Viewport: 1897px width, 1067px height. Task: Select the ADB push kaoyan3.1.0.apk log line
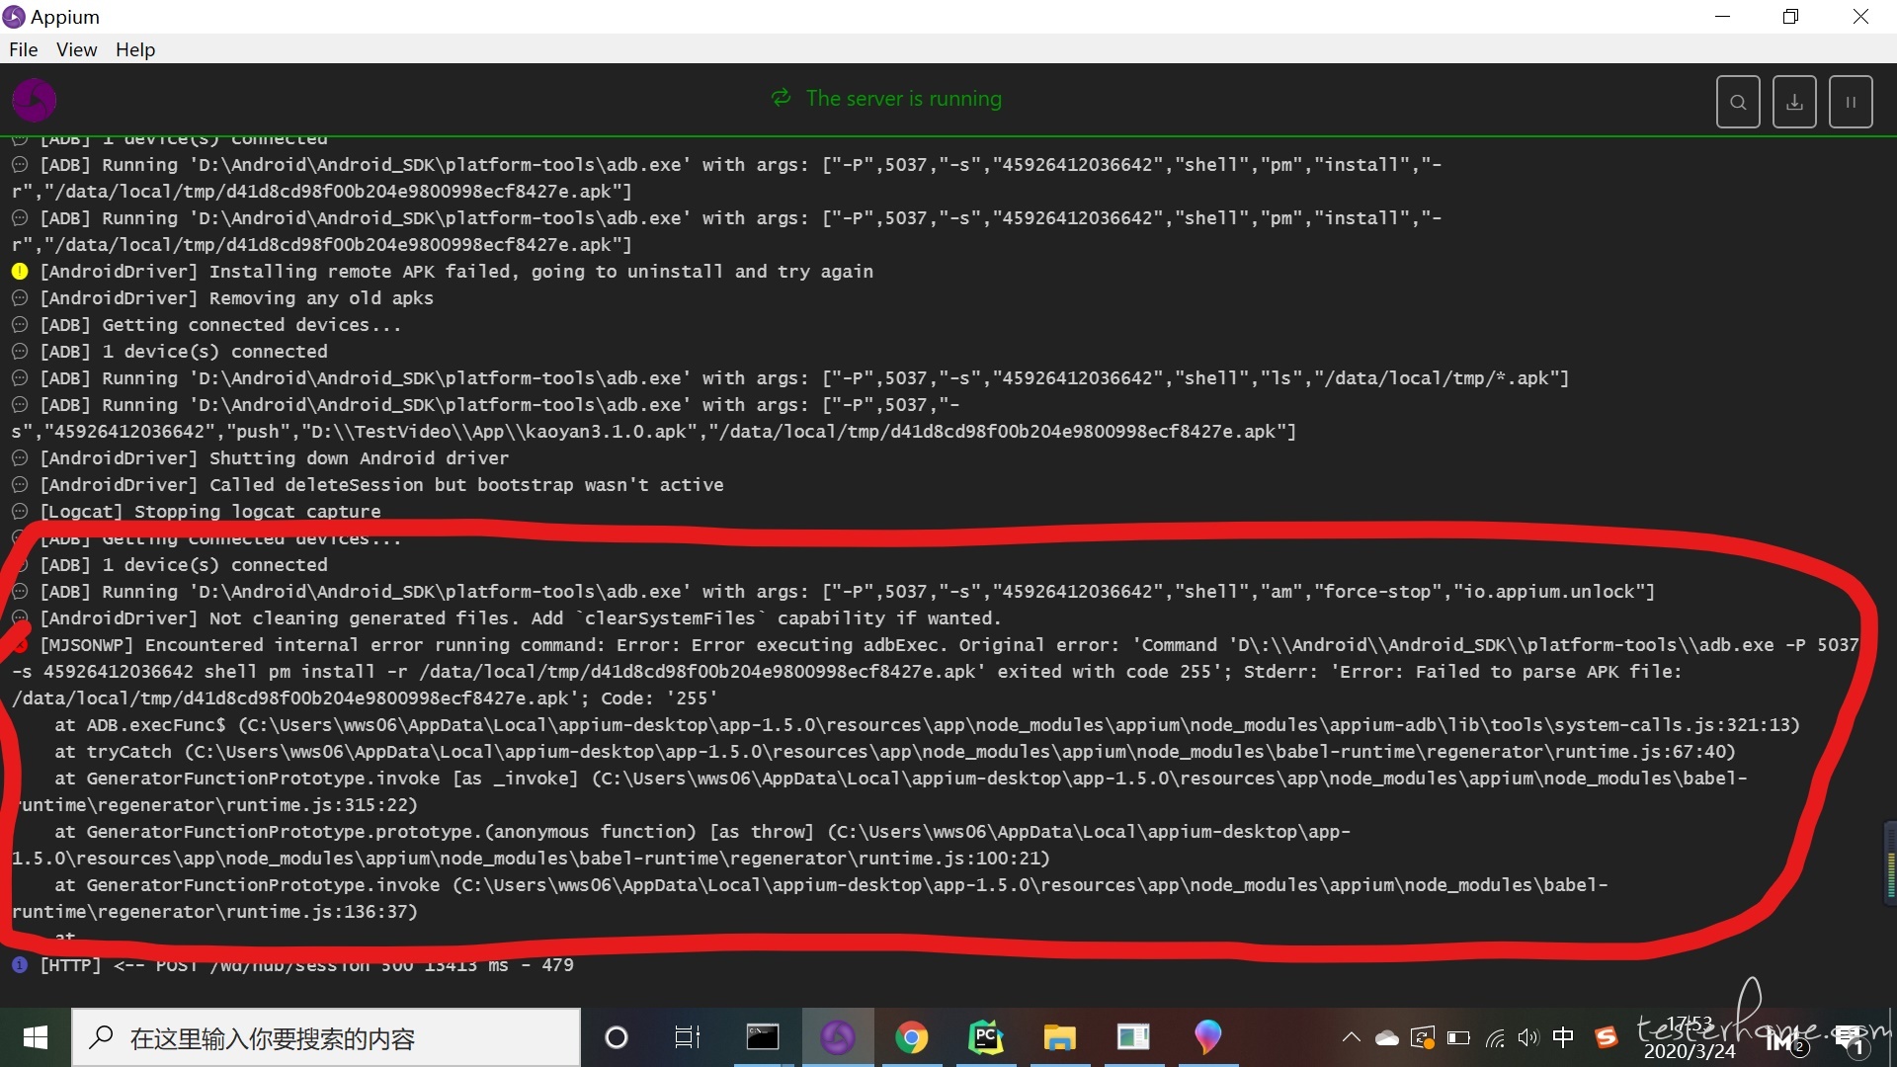(654, 418)
